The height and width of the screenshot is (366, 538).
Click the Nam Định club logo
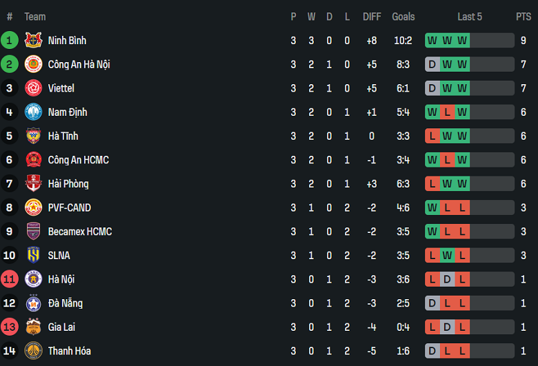[33, 112]
